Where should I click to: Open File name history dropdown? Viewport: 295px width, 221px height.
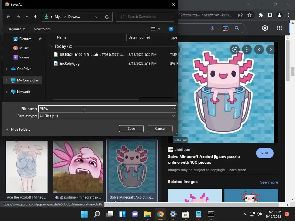173,108
